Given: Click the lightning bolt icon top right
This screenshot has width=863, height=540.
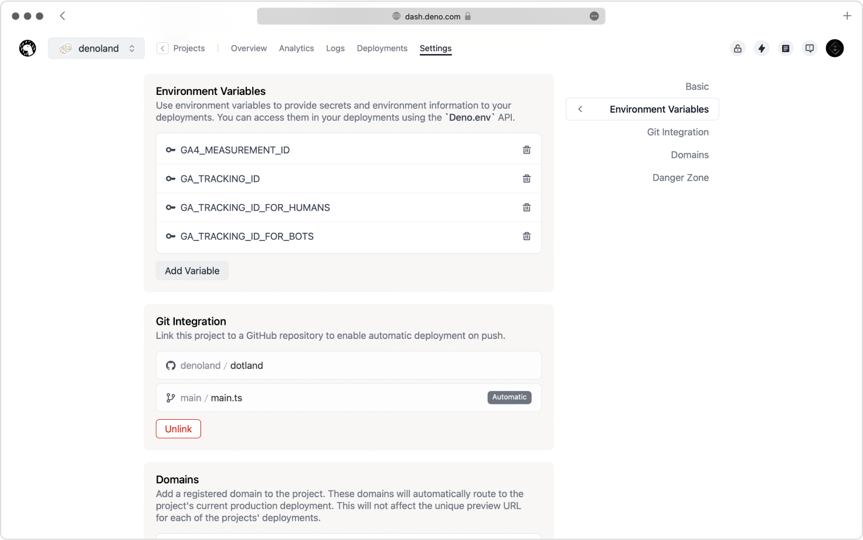Looking at the screenshot, I should click(x=762, y=48).
